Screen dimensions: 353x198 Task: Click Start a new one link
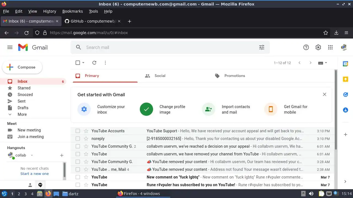pos(34,174)
